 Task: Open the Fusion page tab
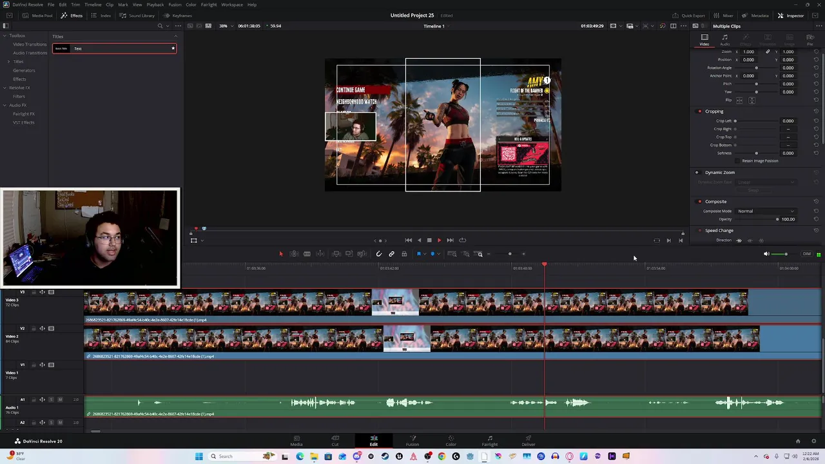pos(412,441)
